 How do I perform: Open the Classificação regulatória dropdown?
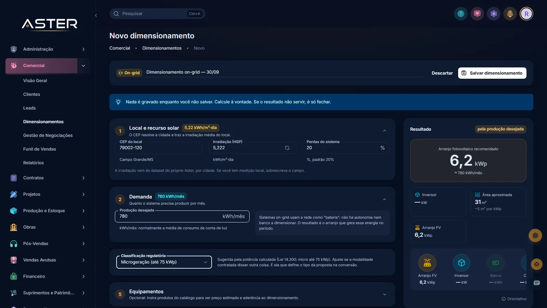coord(164,262)
